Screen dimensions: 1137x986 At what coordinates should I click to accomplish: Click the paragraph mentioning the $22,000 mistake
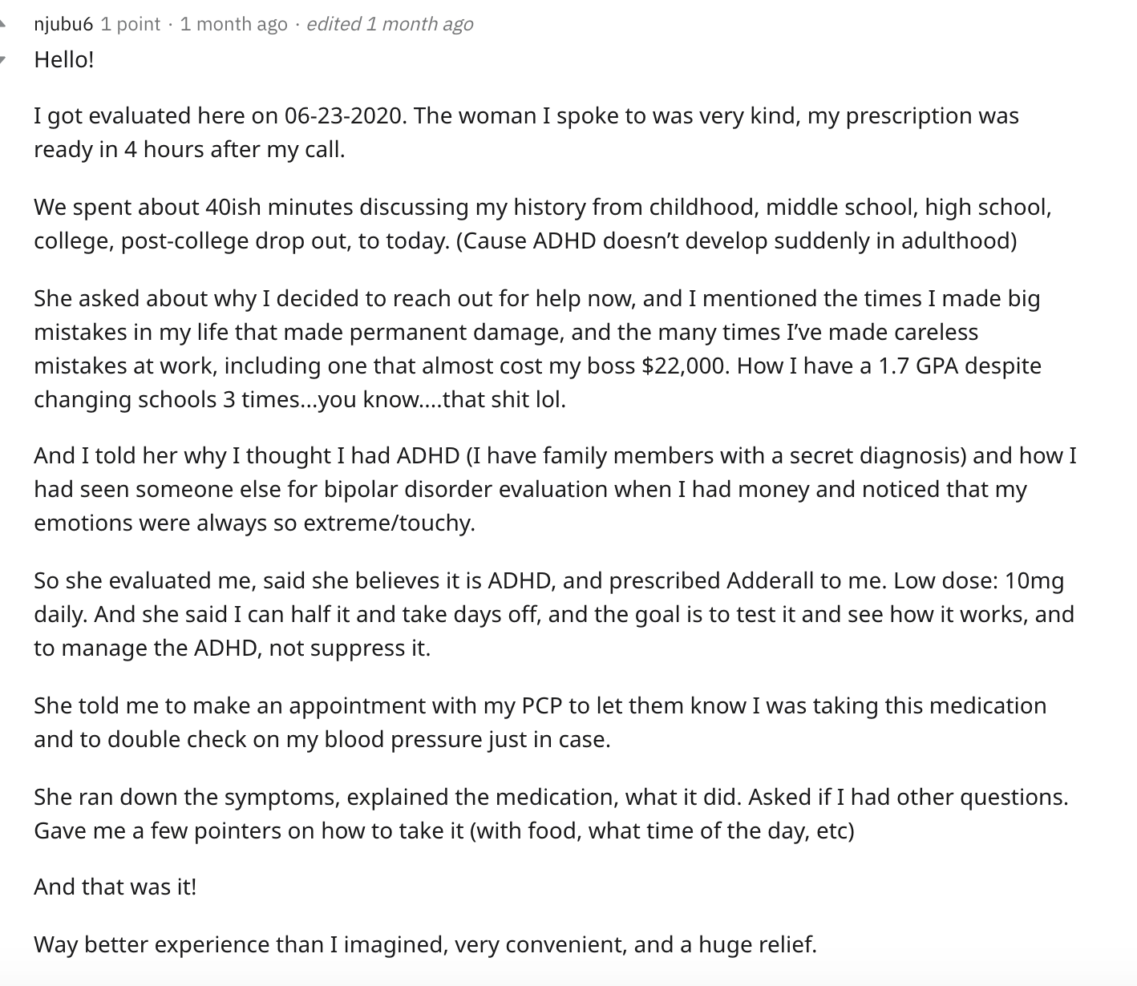537,349
